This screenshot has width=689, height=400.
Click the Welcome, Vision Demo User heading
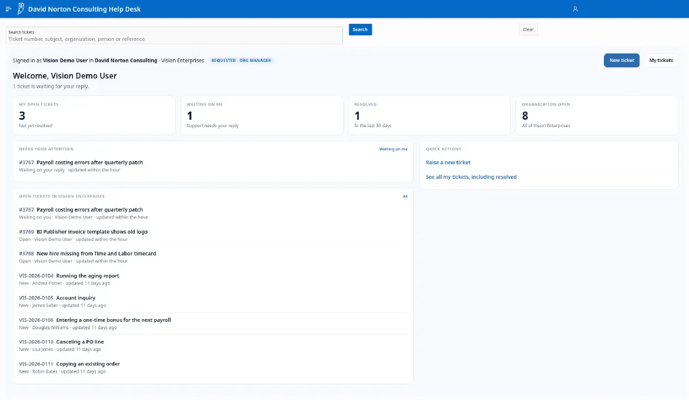pyautogui.click(x=65, y=76)
